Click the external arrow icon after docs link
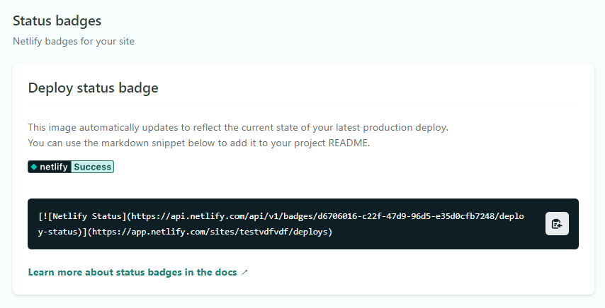 (244, 272)
